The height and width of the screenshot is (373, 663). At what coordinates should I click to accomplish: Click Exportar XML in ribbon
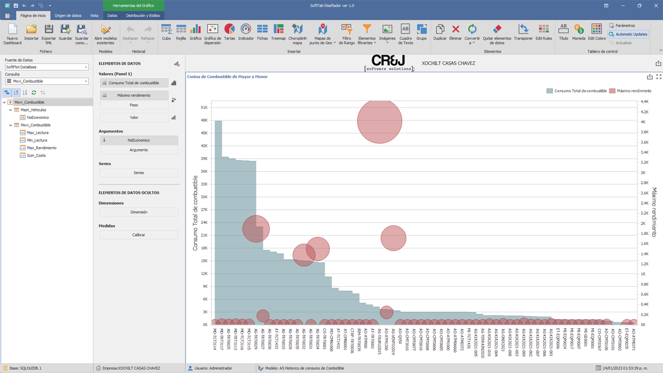point(48,33)
